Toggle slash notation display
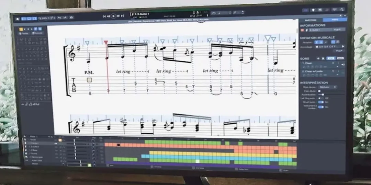The image size is (371, 185). coord(326,42)
